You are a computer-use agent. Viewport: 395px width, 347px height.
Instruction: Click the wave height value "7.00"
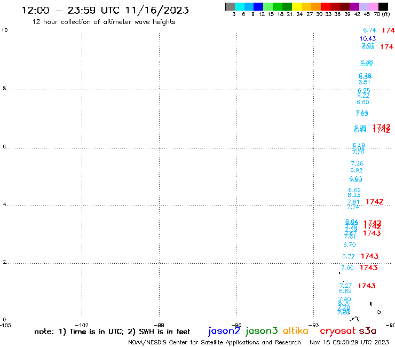click(x=347, y=267)
